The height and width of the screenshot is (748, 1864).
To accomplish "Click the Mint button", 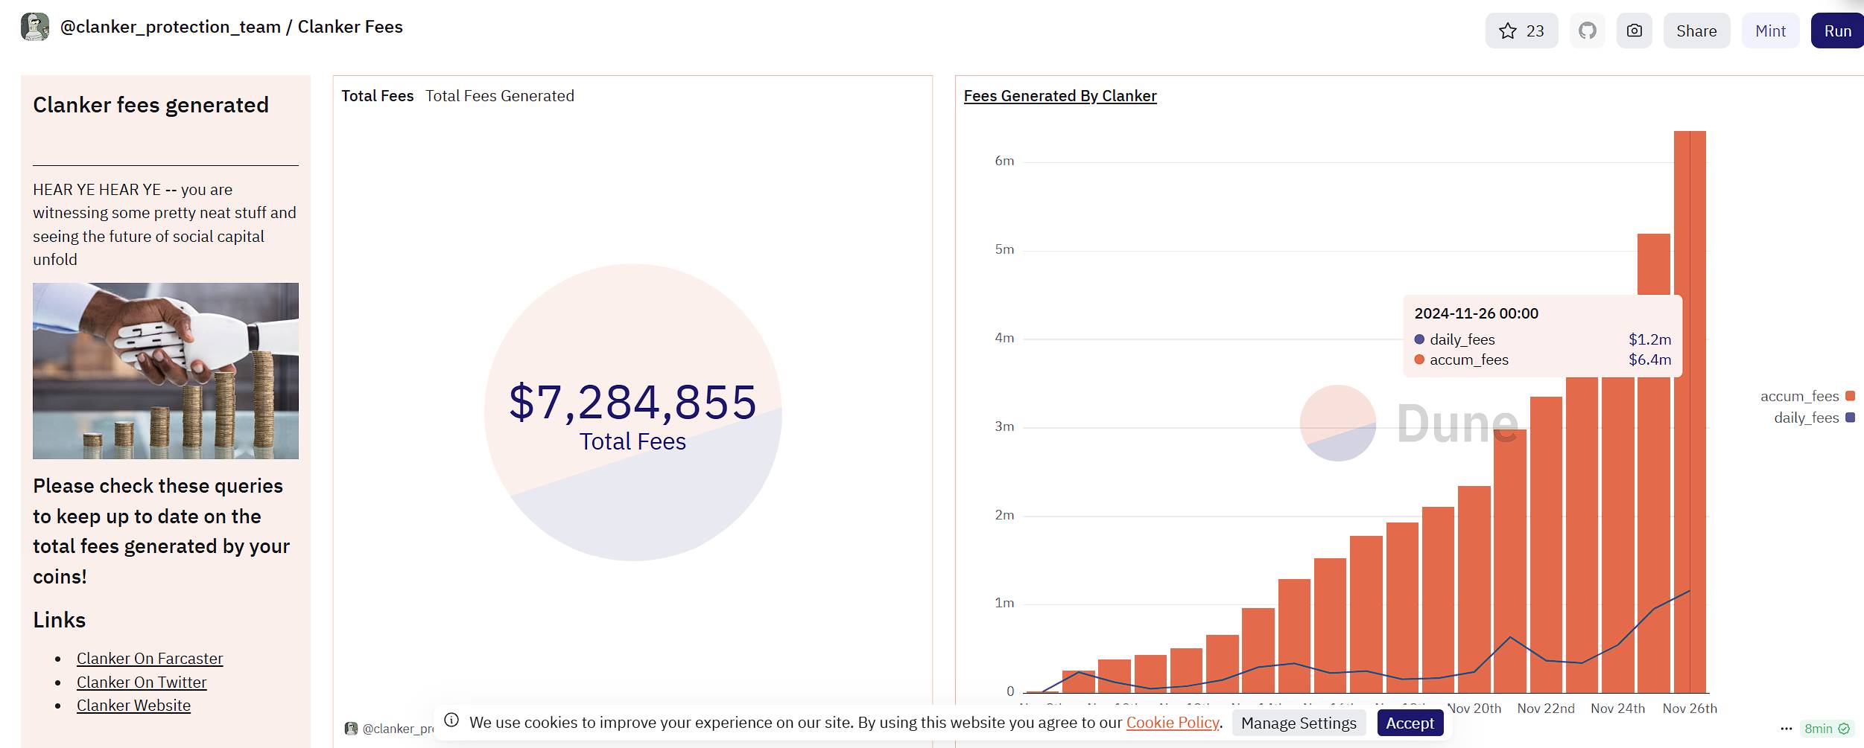I will coord(1770,31).
